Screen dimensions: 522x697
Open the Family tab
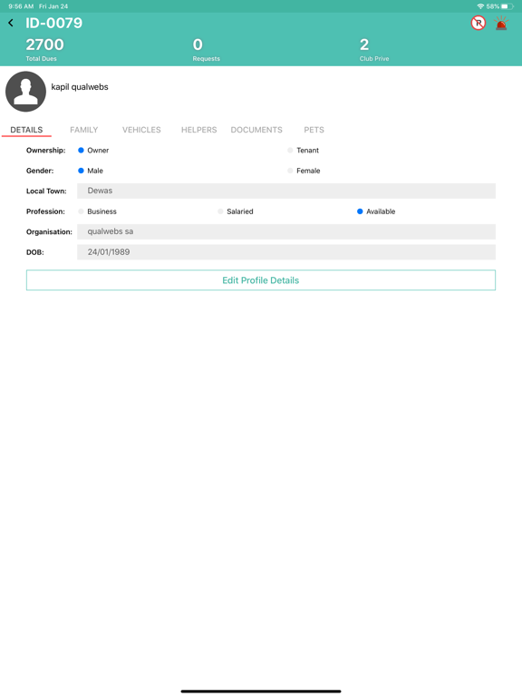pyautogui.click(x=84, y=130)
